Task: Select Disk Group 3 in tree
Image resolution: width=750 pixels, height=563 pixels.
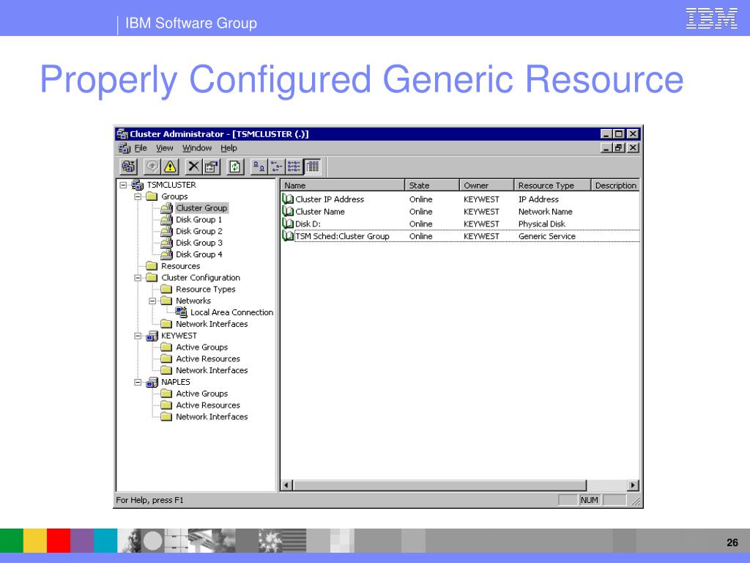Action: click(199, 243)
